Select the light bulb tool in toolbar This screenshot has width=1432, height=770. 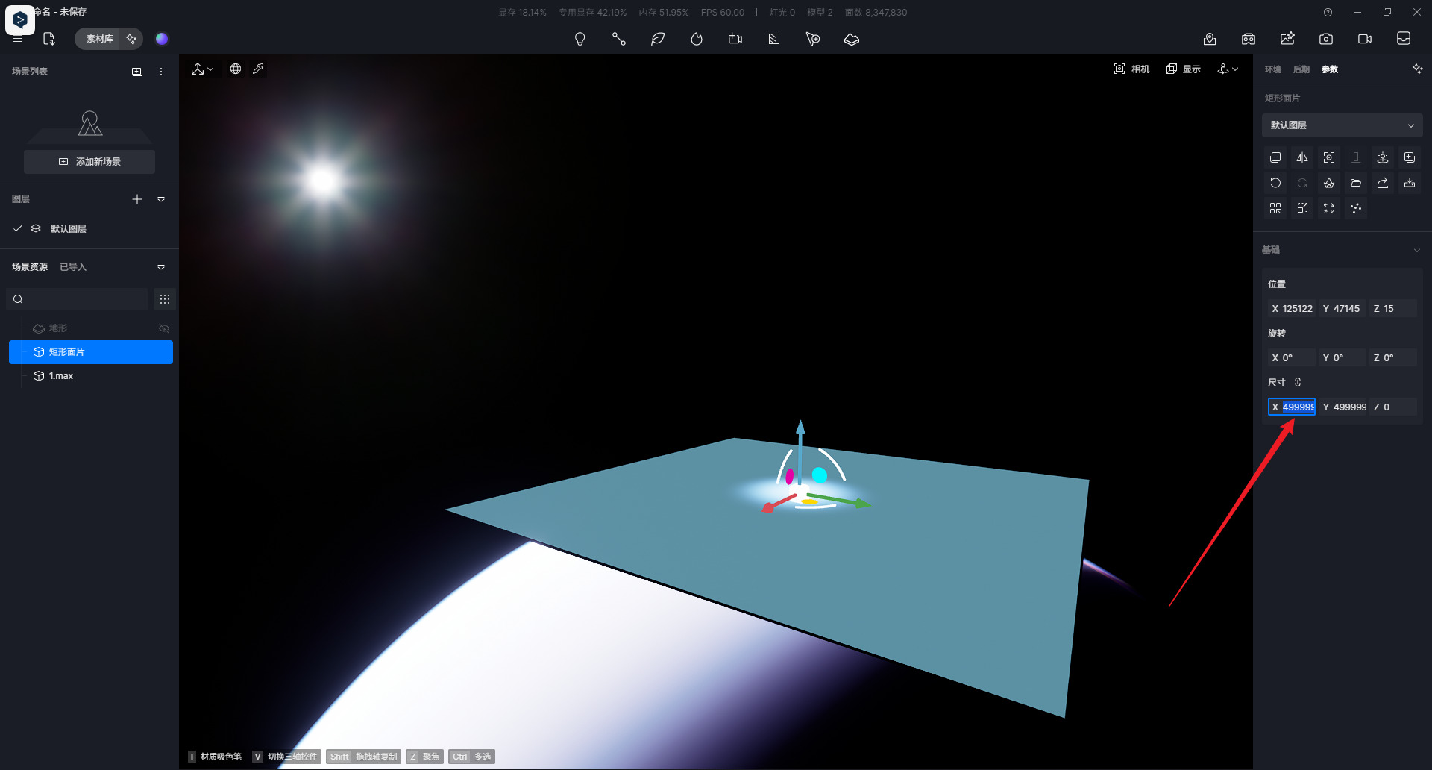pyautogui.click(x=580, y=39)
